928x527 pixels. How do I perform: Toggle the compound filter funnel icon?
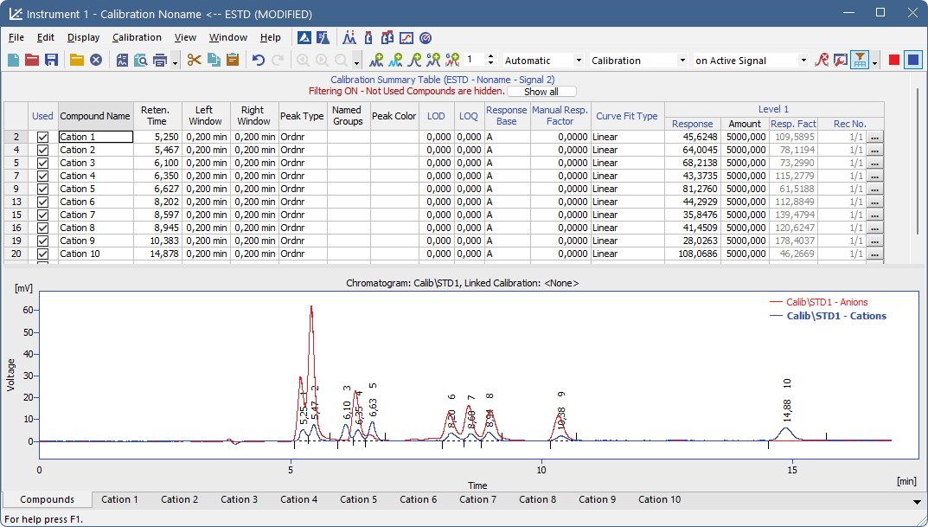pyautogui.click(x=860, y=60)
